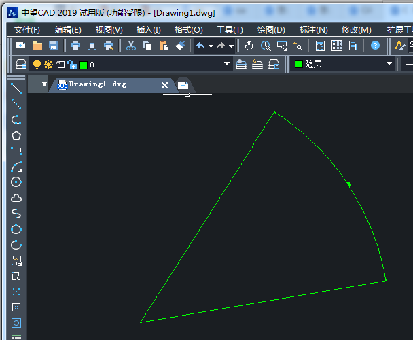The width and height of the screenshot is (413, 340).
Task: Click the Cut scissors icon
Action: (131, 46)
